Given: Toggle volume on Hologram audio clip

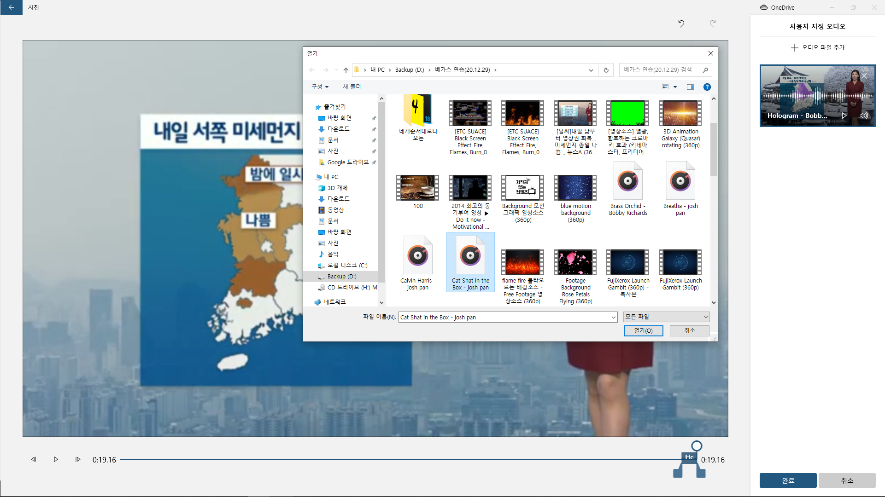Looking at the screenshot, I should pos(864,116).
